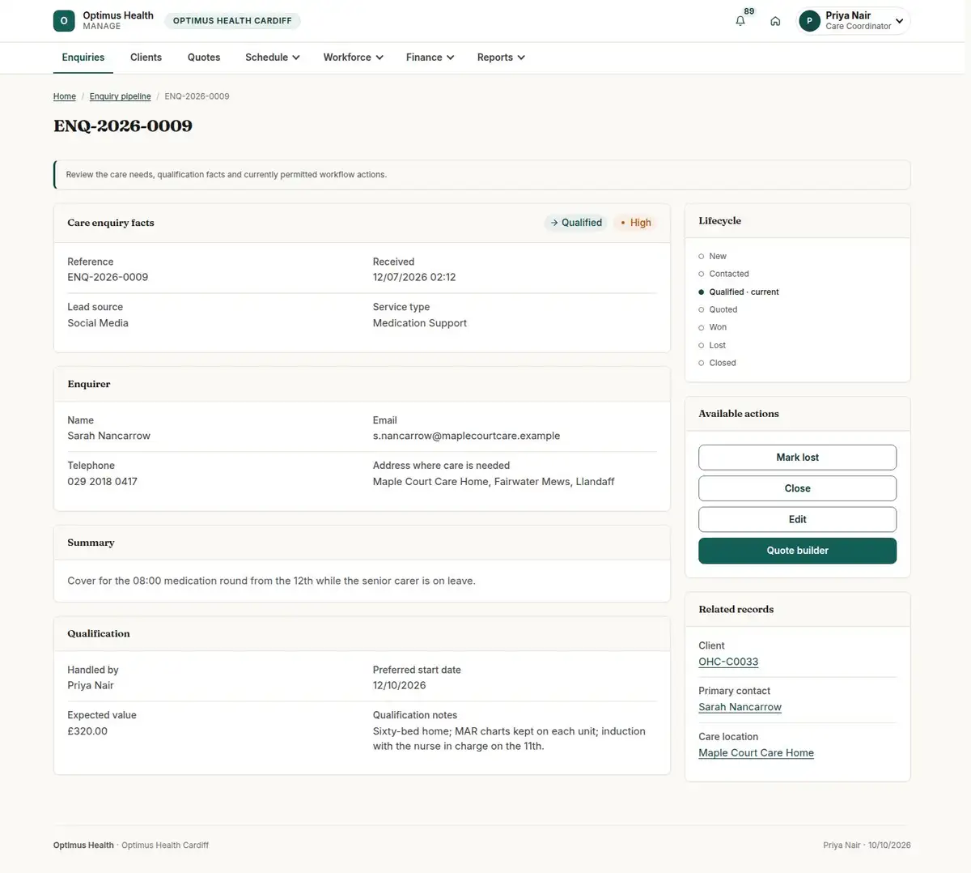Close the enquiry with Close button
The width and height of the screenshot is (971, 873).
click(x=798, y=488)
